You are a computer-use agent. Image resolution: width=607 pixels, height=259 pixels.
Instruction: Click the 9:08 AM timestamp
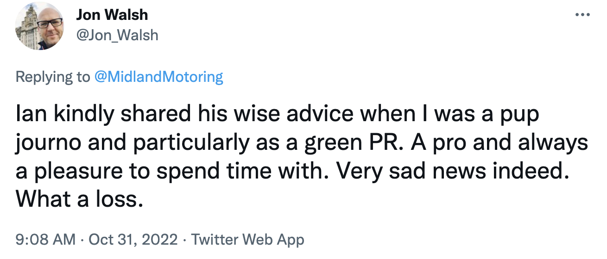point(45,240)
